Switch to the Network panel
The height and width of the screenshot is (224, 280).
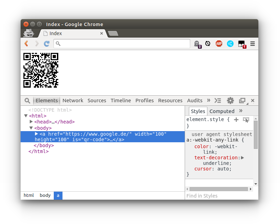coord(73,101)
